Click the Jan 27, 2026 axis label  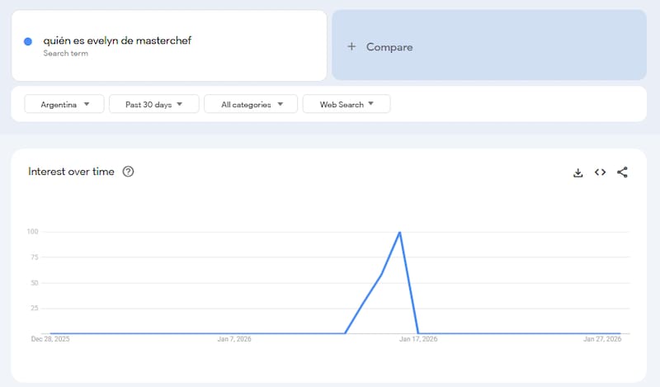(x=602, y=339)
